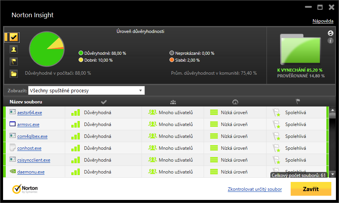
Task: Click users icon in daemonu.exe row
Action: 152,172
